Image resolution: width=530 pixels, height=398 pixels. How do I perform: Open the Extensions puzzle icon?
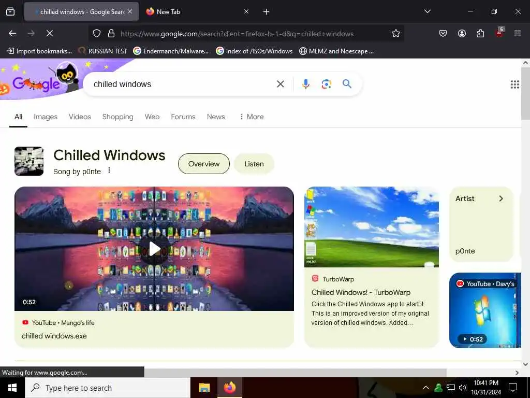(x=480, y=33)
